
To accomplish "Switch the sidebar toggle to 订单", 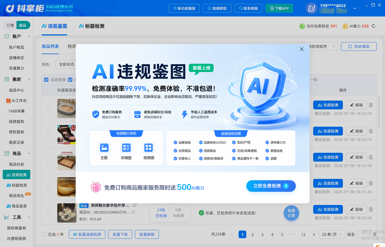I will click(10, 25).
